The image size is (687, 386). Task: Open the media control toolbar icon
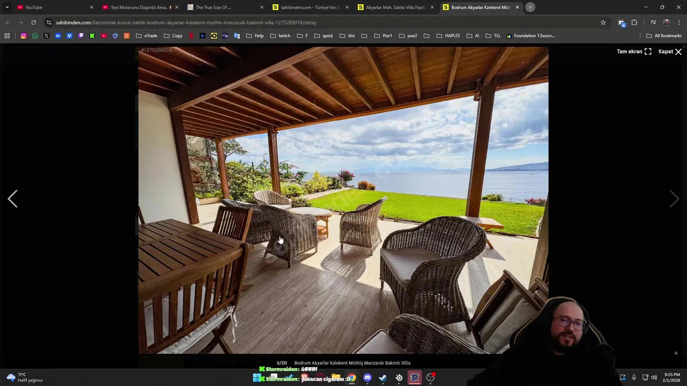[x=653, y=23]
